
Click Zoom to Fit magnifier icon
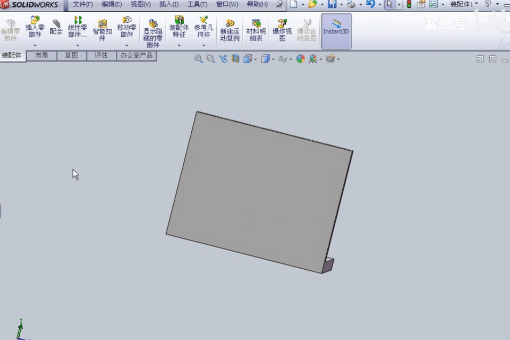click(198, 59)
